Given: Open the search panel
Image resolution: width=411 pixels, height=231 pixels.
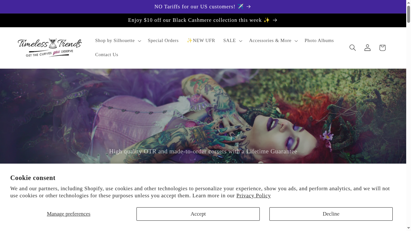Looking at the screenshot, I should point(353,47).
